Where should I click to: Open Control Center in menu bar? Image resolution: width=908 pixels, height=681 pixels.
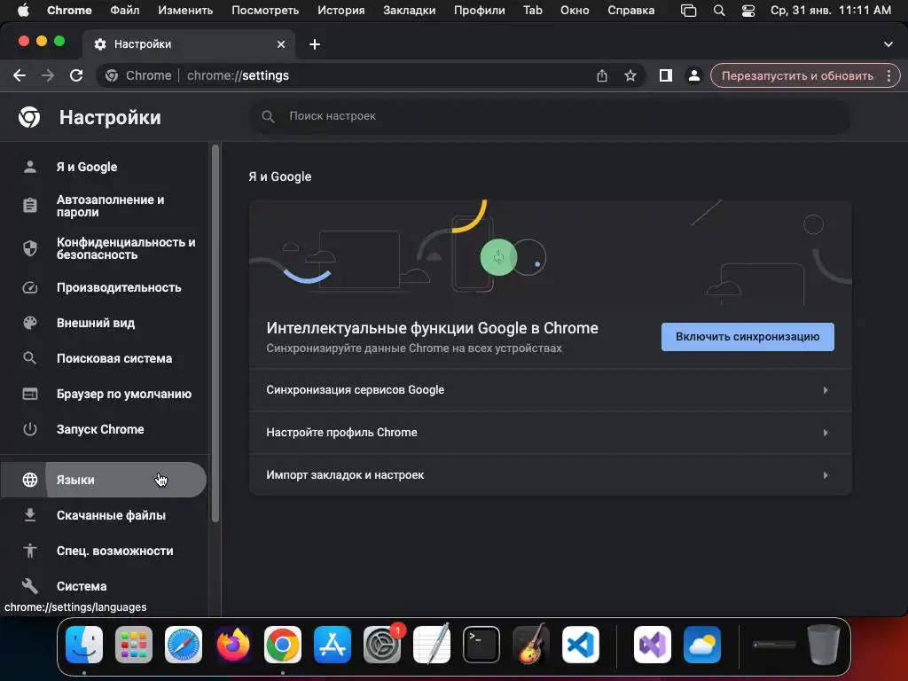pos(748,11)
